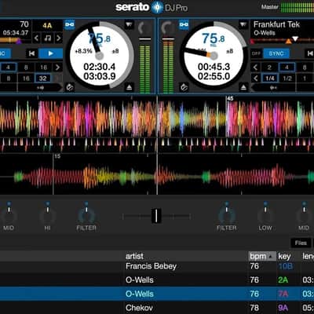Click the 4A key display on left deck

click(x=47, y=25)
